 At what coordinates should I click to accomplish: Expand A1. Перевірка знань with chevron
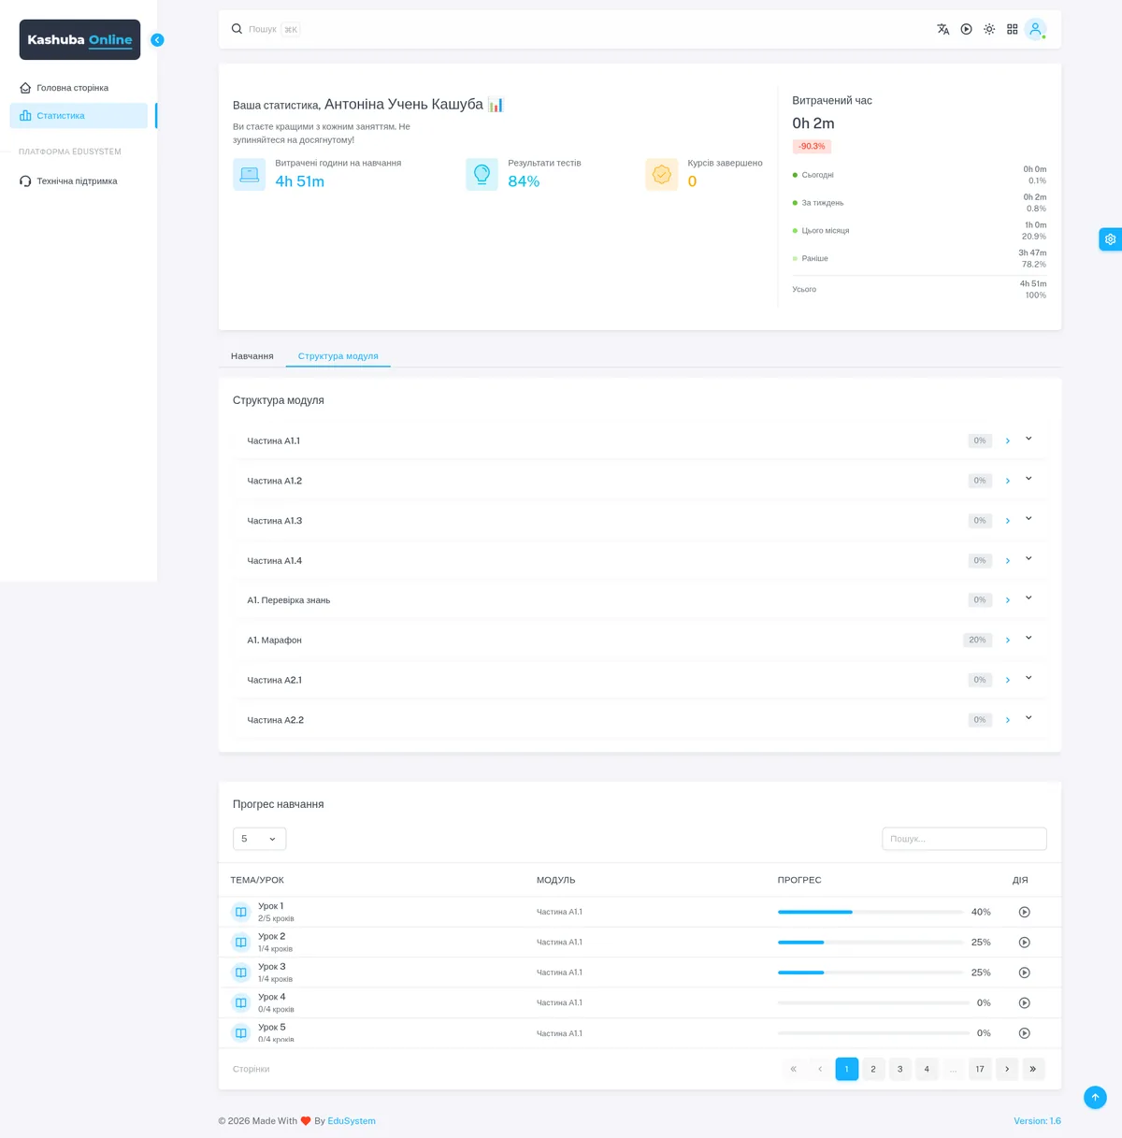(1028, 598)
